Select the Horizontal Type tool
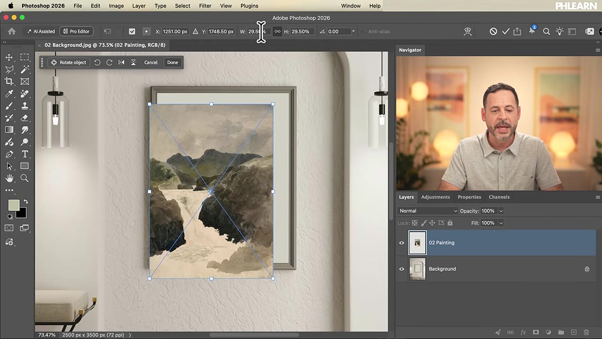602x339 pixels. [25, 154]
